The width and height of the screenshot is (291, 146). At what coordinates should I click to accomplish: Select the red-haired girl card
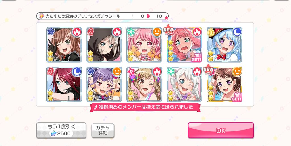(64, 84)
